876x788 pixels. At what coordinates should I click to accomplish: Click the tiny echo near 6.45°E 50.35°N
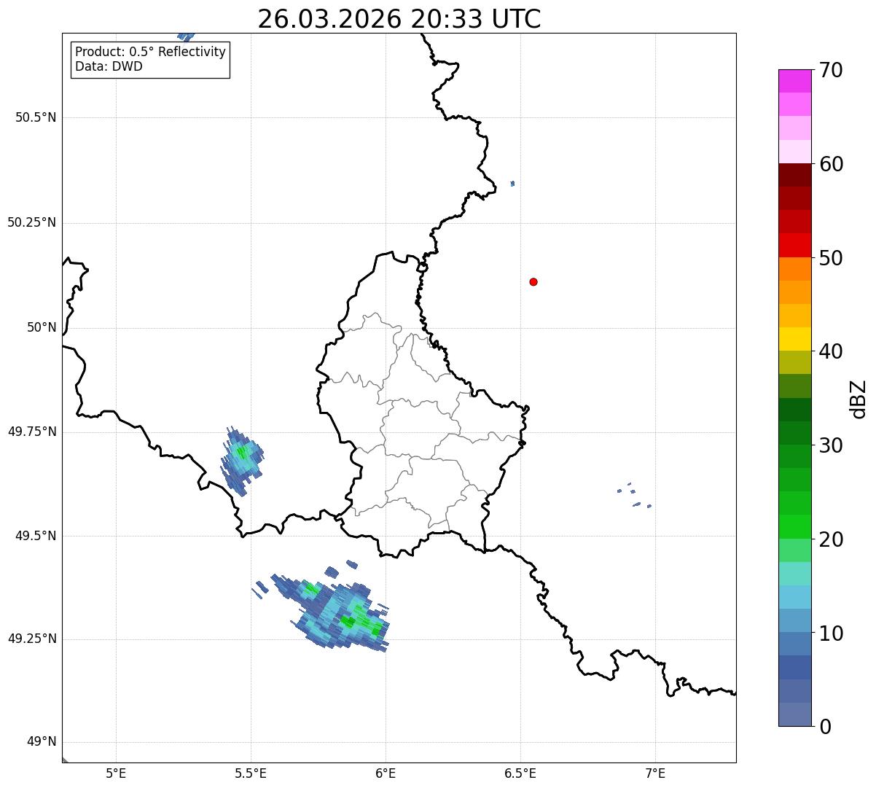click(x=513, y=184)
